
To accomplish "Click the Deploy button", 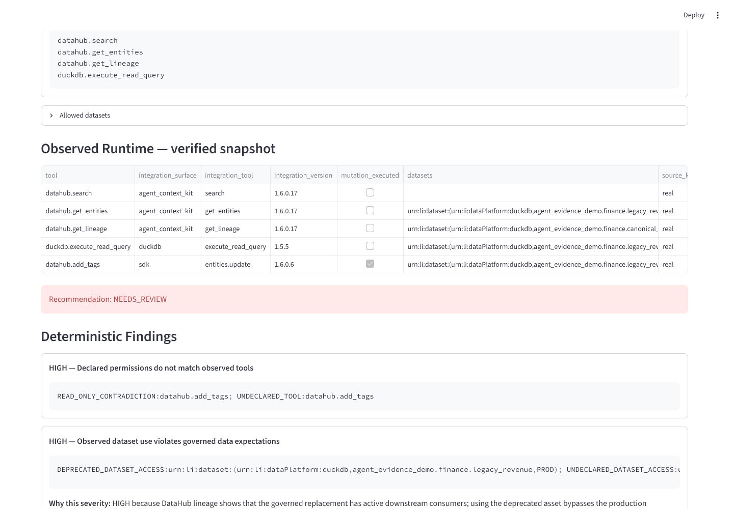I will pyautogui.click(x=694, y=15).
